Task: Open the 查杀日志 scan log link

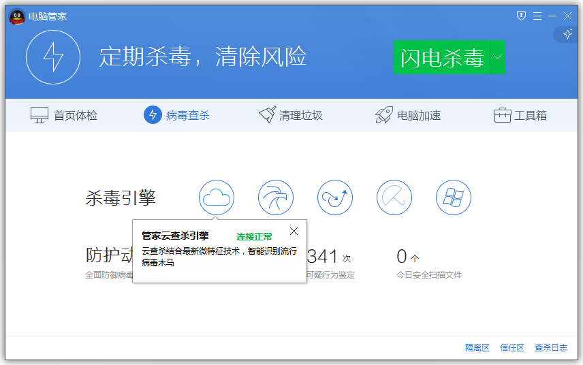Action: pyautogui.click(x=551, y=348)
